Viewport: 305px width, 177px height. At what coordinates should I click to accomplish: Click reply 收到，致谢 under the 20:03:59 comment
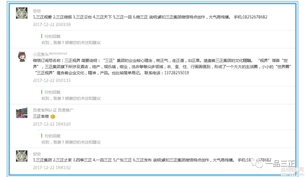[71, 43]
